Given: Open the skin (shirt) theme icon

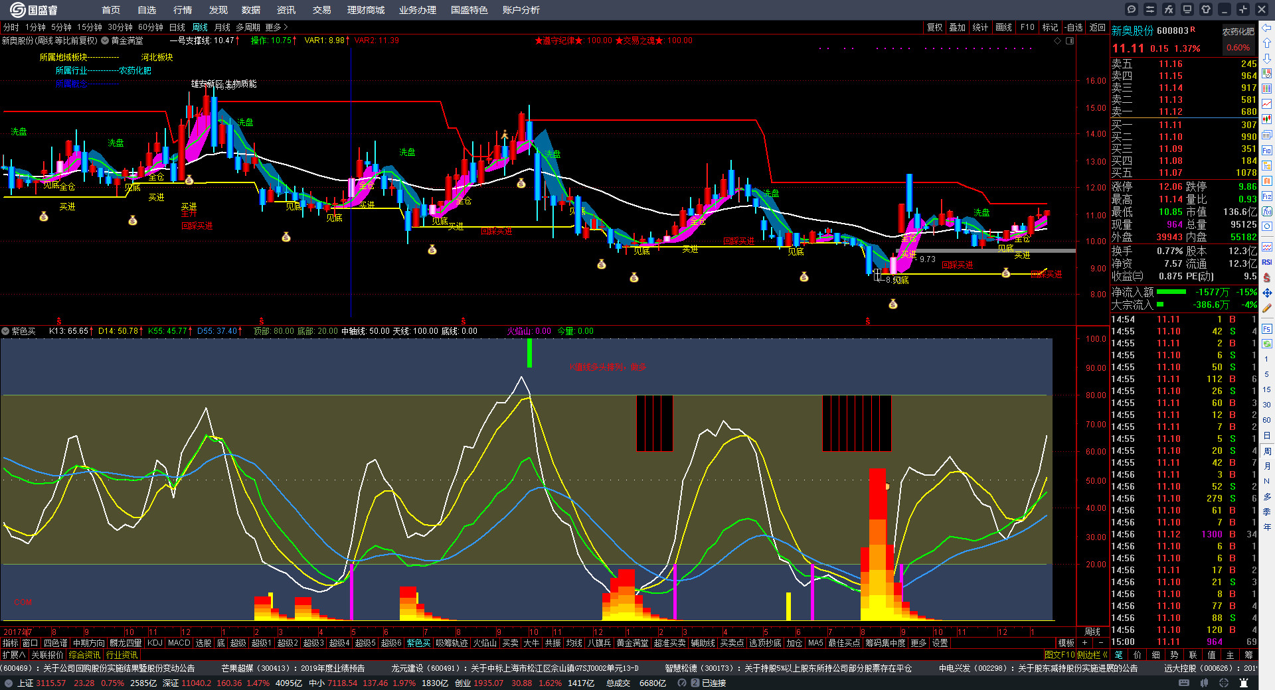Looking at the screenshot, I should point(1206,9).
